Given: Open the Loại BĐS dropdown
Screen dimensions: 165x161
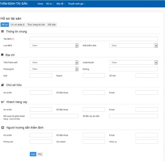Looking at the screenshot, I should (54, 46).
